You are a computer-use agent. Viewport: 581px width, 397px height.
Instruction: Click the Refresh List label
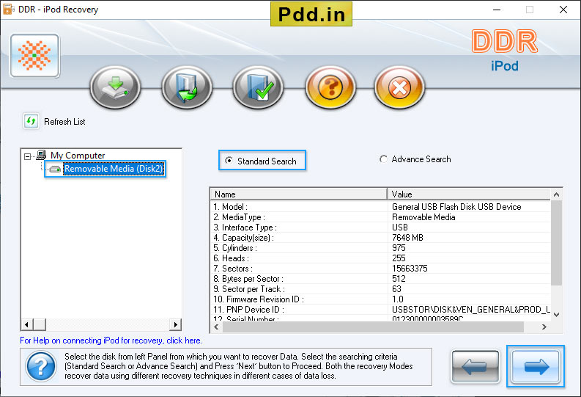[64, 122]
